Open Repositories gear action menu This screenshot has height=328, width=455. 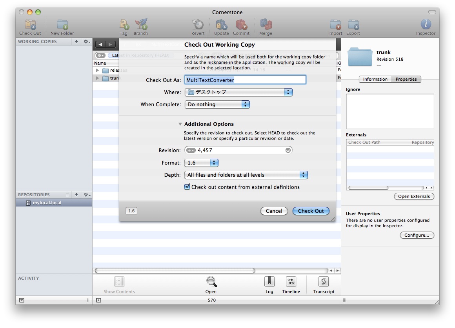[87, 195]
